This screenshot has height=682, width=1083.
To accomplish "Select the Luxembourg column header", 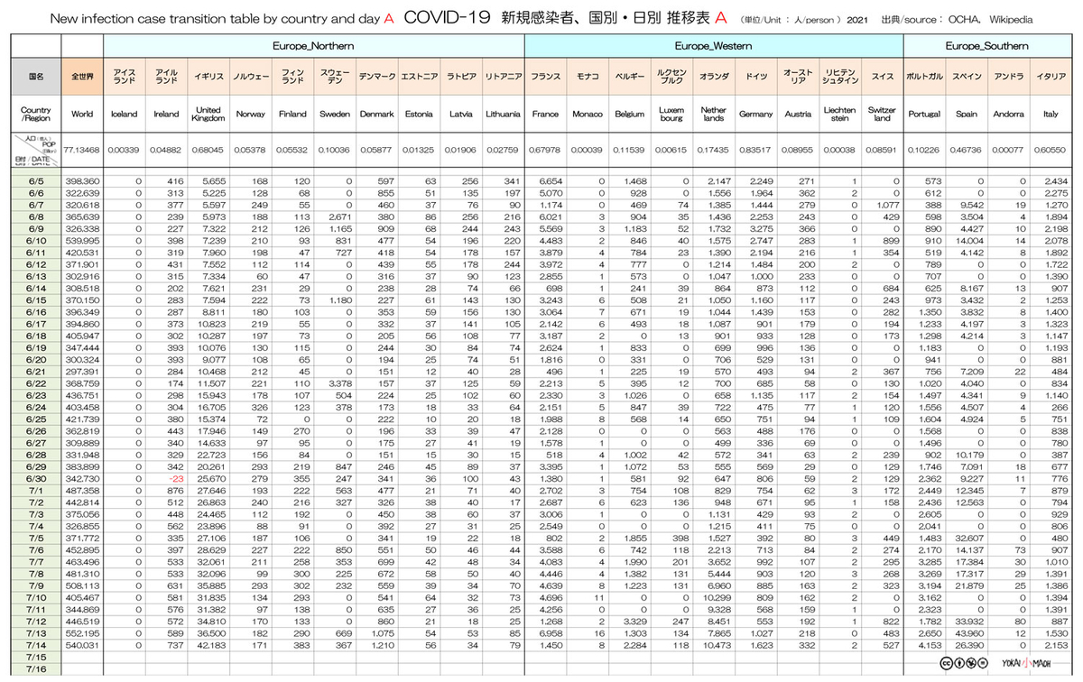I will click(671, 115).
